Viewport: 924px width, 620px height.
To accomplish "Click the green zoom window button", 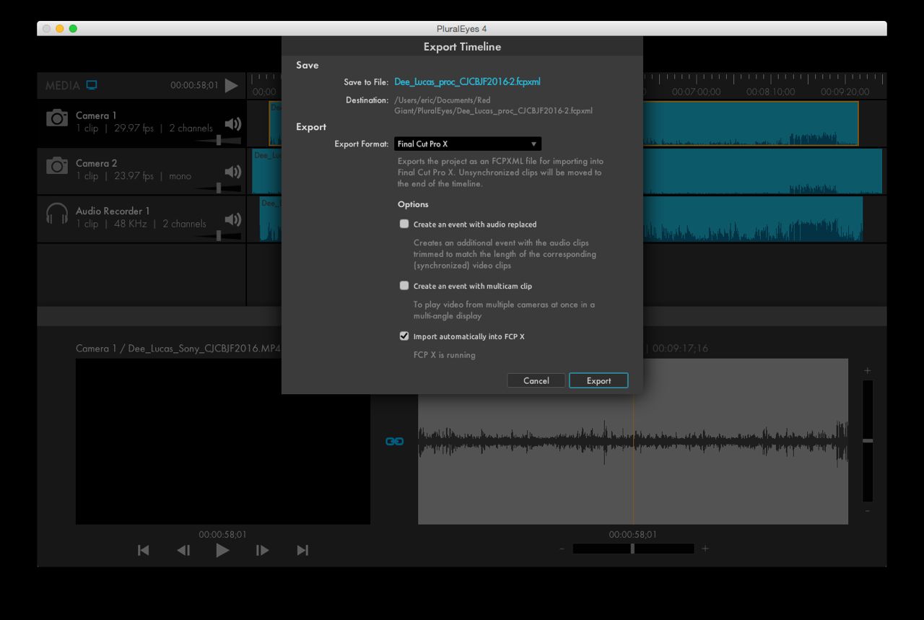I will click(x=73, y=29).
